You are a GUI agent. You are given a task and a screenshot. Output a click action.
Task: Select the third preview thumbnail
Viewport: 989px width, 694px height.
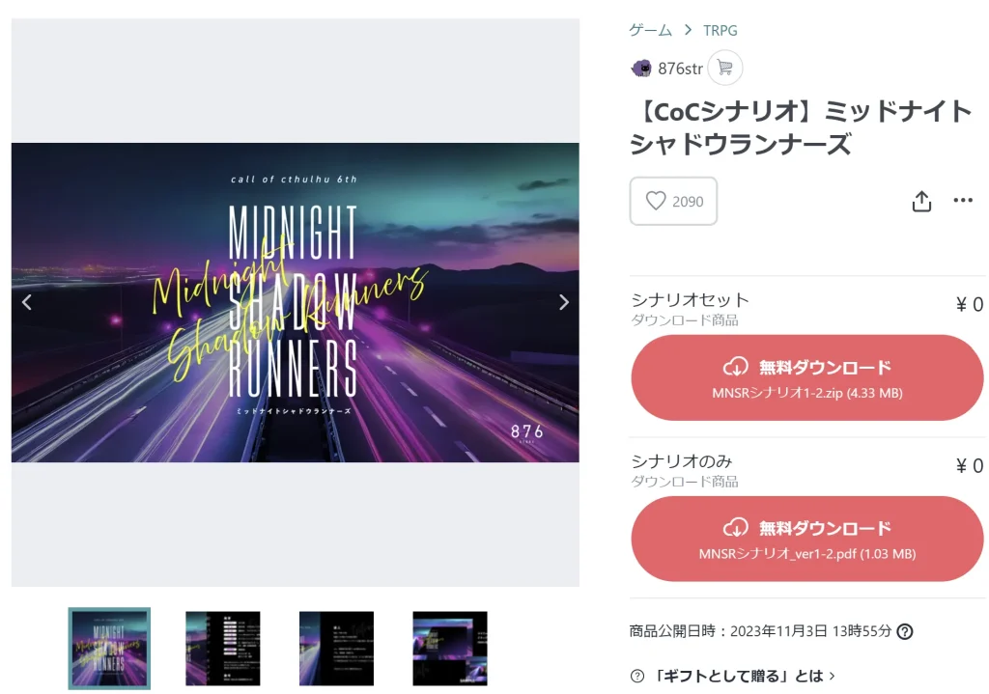coord(336,649)
